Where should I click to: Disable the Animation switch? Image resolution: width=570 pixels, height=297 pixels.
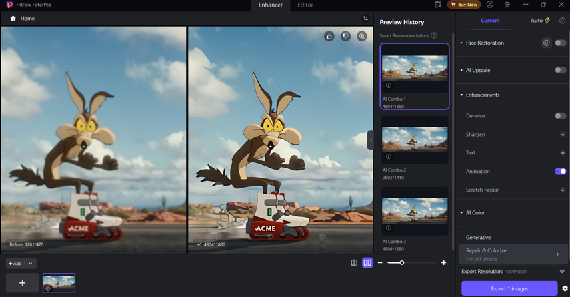coord(560,171)
